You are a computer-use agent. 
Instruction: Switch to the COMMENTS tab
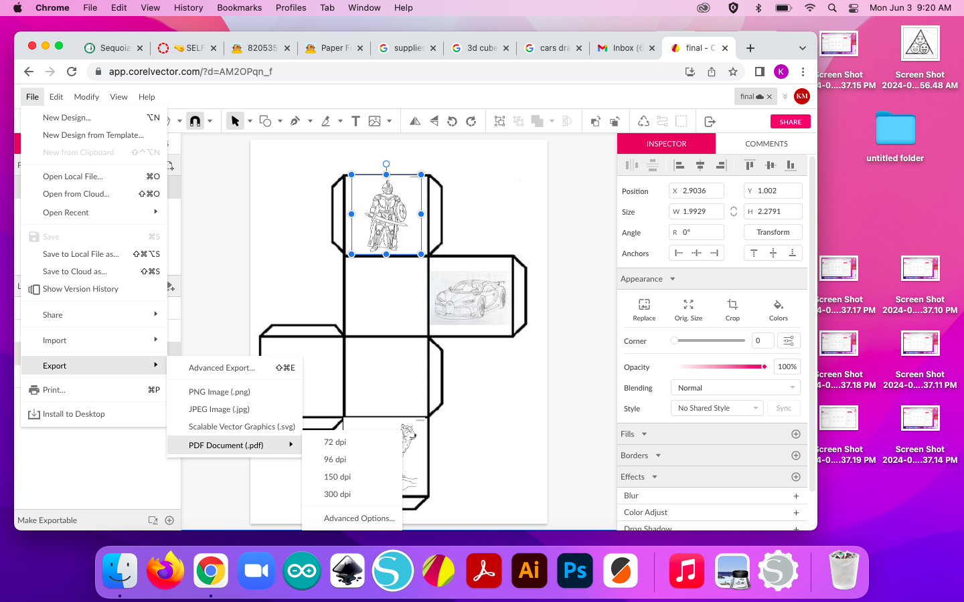click(x=767, y=144)
